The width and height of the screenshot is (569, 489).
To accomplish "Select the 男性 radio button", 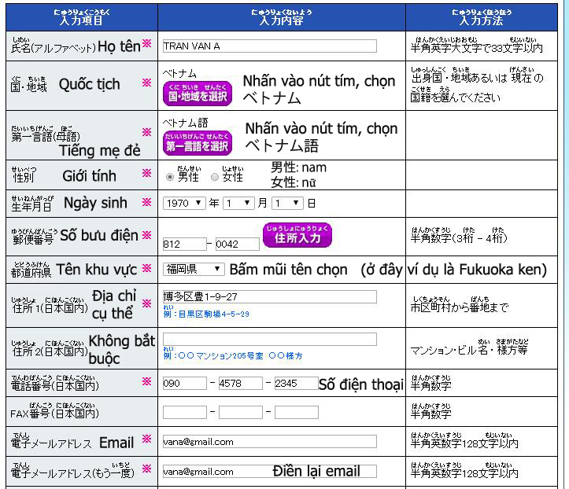I will pyautogui.click(x=169, y=177).
